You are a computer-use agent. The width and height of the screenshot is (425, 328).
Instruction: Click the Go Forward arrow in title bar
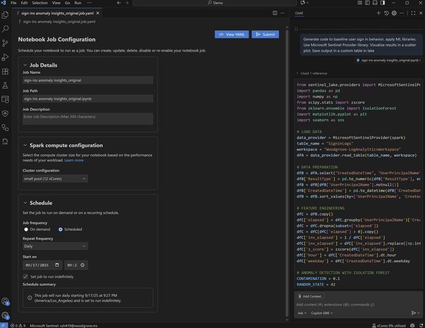coord(127,3)
